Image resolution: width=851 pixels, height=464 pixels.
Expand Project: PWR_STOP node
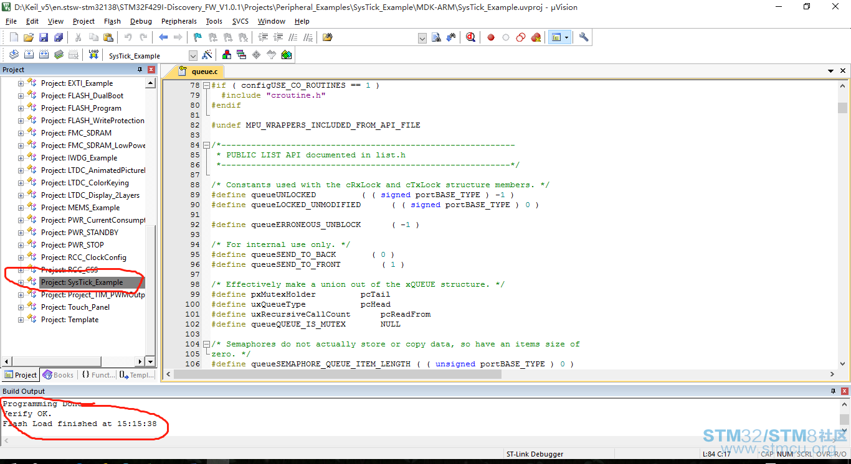click(21, 245)
